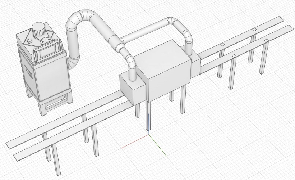Select the red X-axis line at the origin
This screenshot has width=295, height=180.
[135, 141]
